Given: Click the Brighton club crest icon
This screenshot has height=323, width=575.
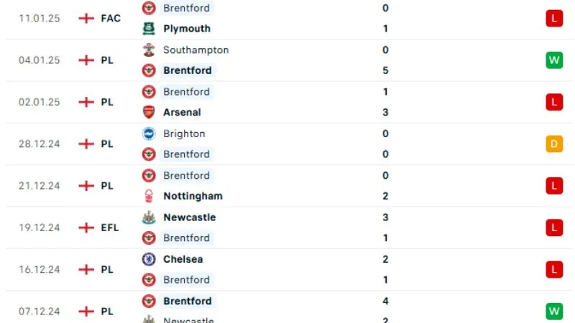Looking at the screenshot, I should (149, 134).
